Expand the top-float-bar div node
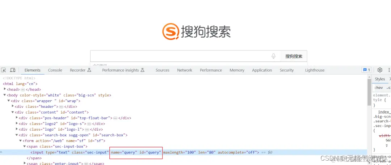 pos(17,118)
